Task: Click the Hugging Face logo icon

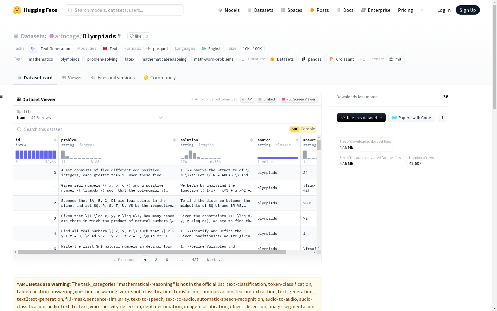Action: pyautogui.click(x=17, y=10)
